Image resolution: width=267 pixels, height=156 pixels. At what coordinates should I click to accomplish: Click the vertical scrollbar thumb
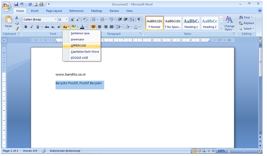tap(260, 62)
